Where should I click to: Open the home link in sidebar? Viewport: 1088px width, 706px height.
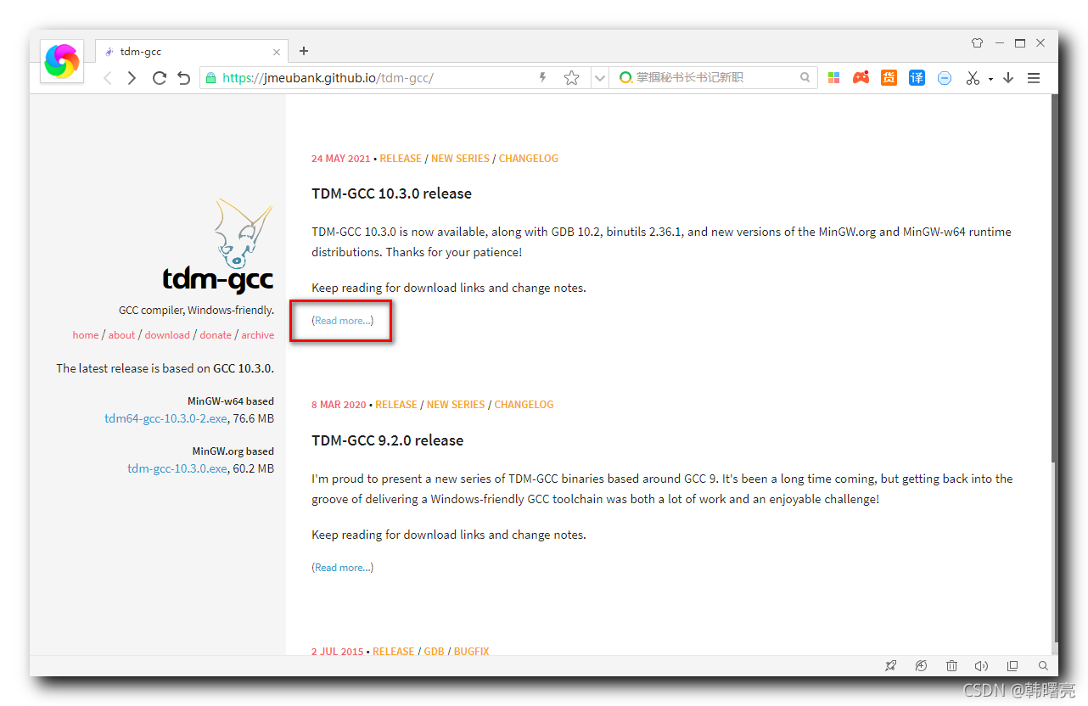(x=86, y=335)
